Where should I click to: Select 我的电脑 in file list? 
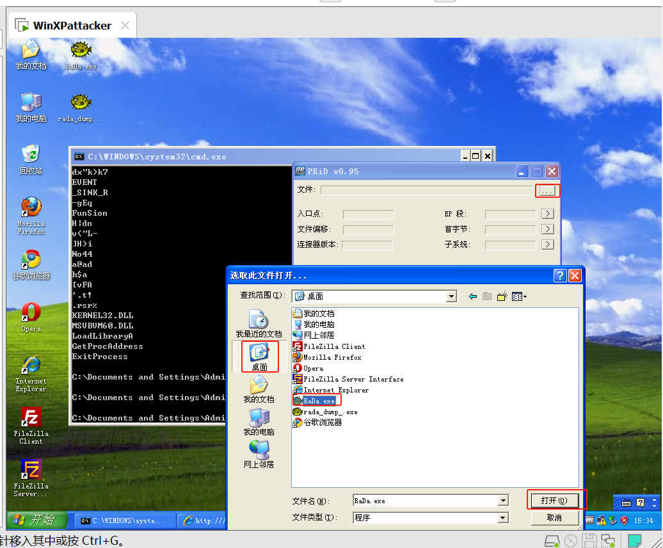(x=314, y=324)
